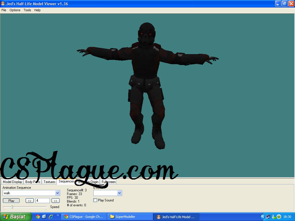This screenshot has height=221, width=295.
Task: Click the network connection tray icon
Action: [268, 217]
